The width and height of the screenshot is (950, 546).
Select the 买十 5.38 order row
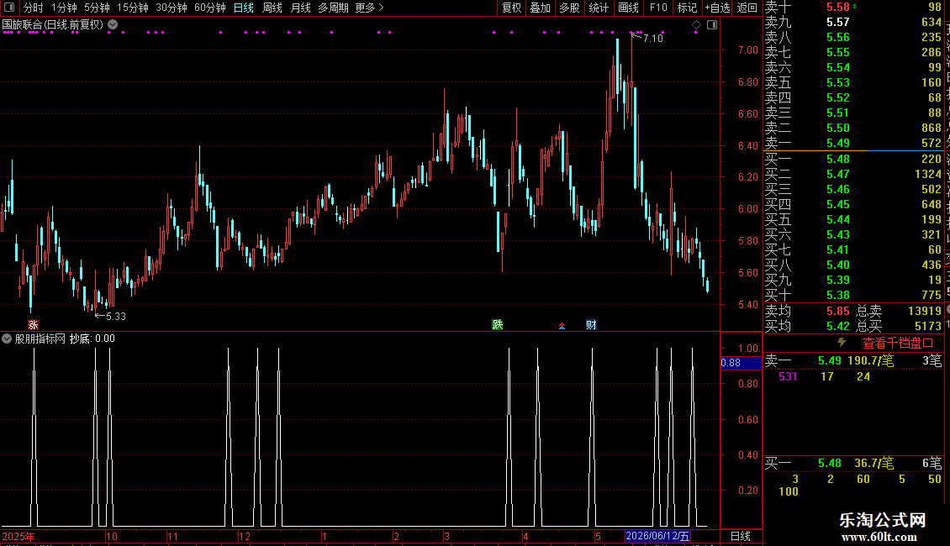[x=853, y=295]
